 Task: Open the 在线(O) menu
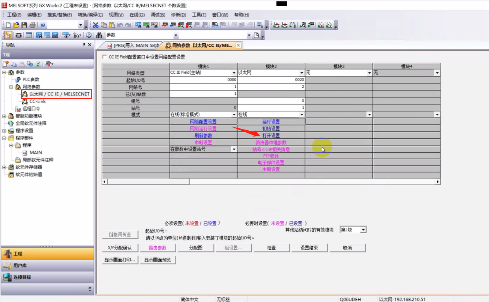137,15
